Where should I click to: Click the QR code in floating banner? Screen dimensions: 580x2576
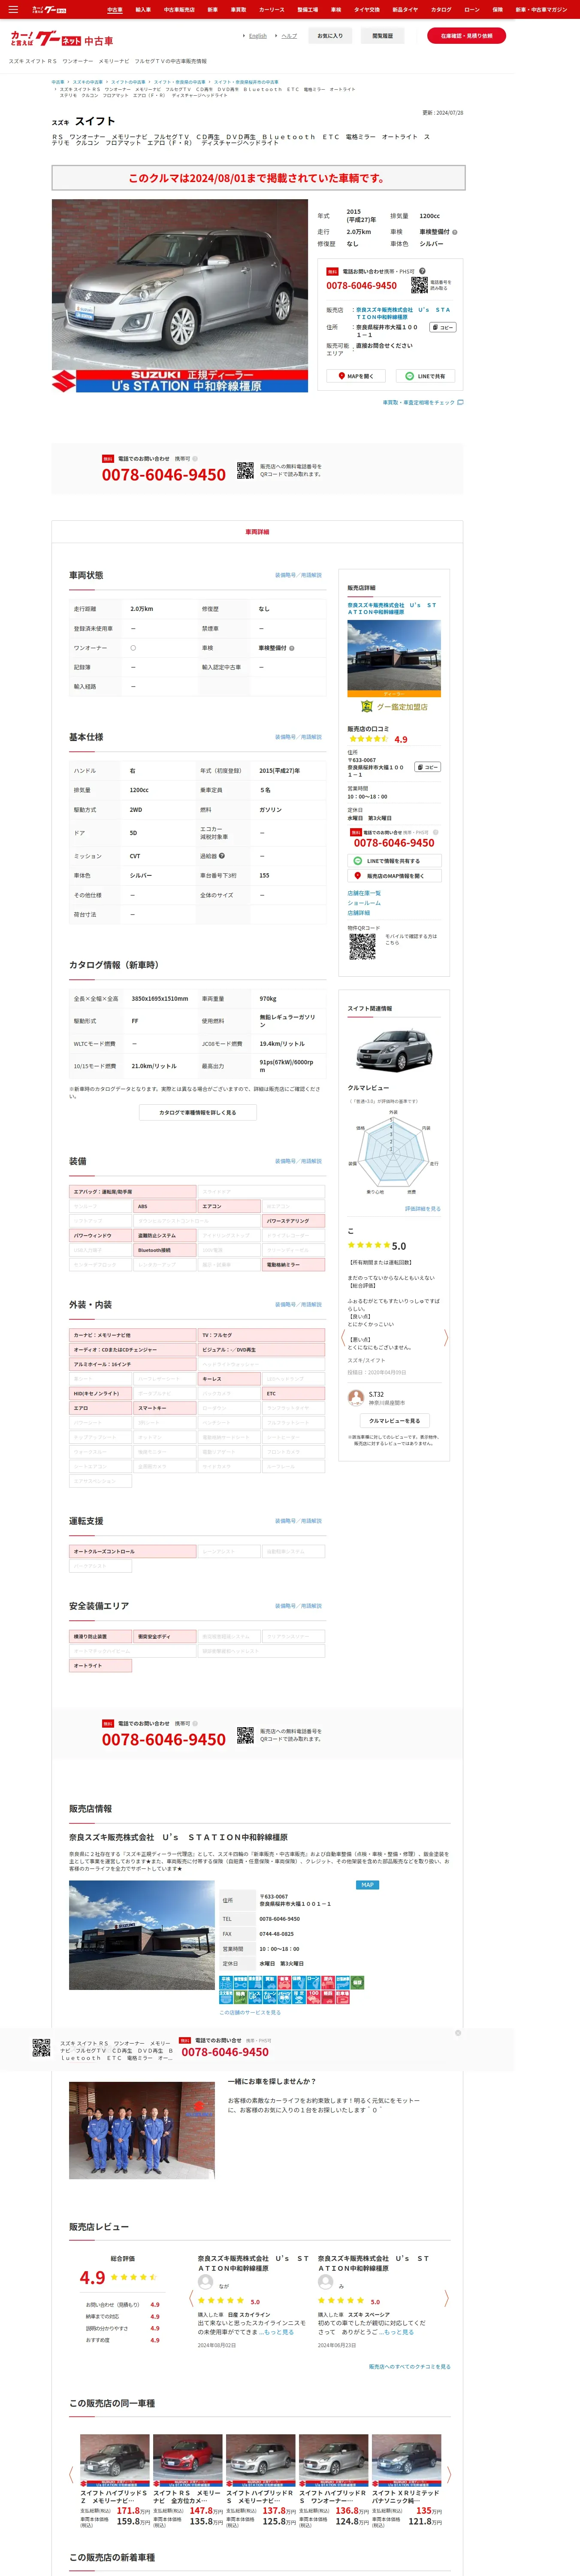pos(41,2048)
